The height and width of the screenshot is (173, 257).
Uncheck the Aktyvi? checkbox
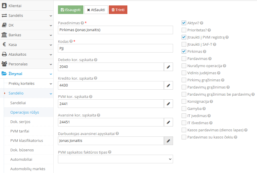[184, 23]
